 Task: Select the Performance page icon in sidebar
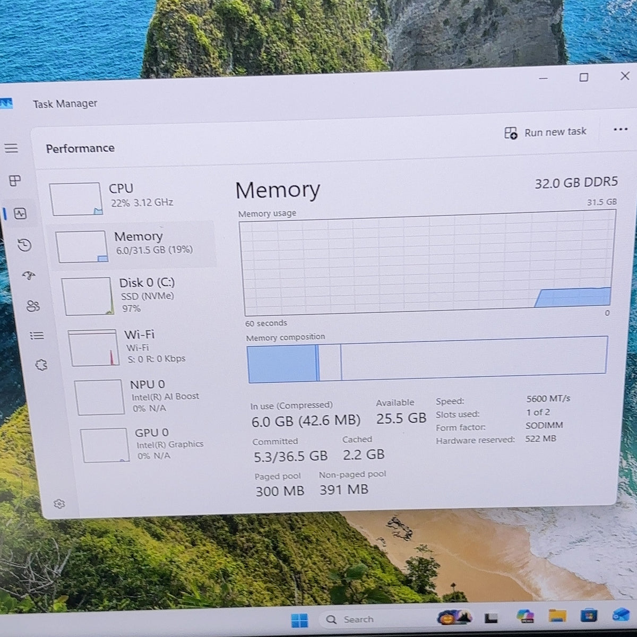click(21, 214)
